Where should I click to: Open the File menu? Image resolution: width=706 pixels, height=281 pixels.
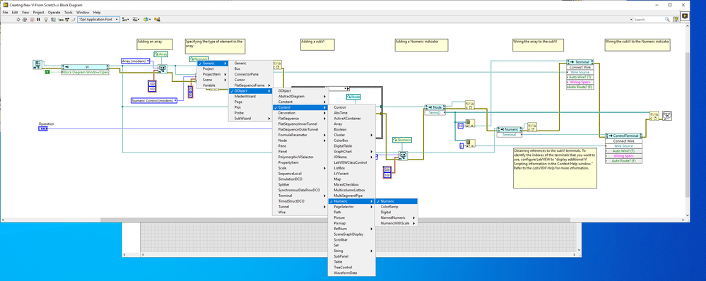pos(6,12)
